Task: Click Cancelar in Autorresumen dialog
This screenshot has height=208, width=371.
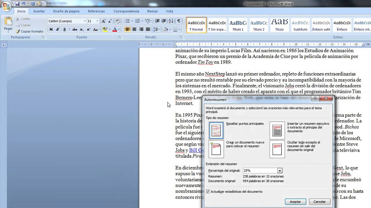Action: coord(320,202)
